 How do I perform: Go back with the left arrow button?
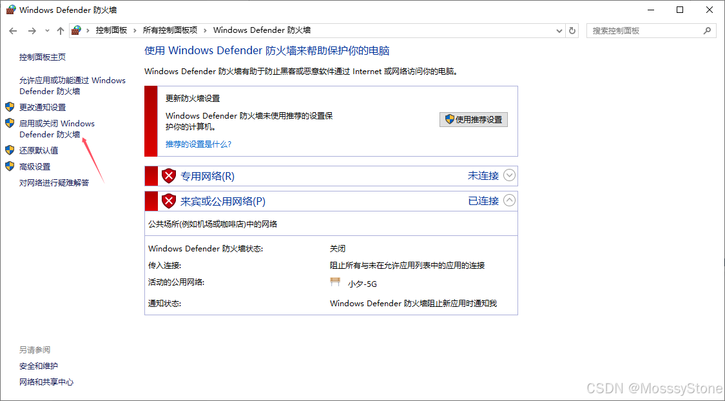13,31
